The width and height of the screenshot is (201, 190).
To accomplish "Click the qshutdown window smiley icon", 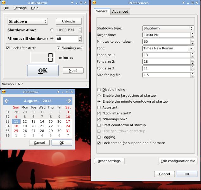I will coord(4,2).
